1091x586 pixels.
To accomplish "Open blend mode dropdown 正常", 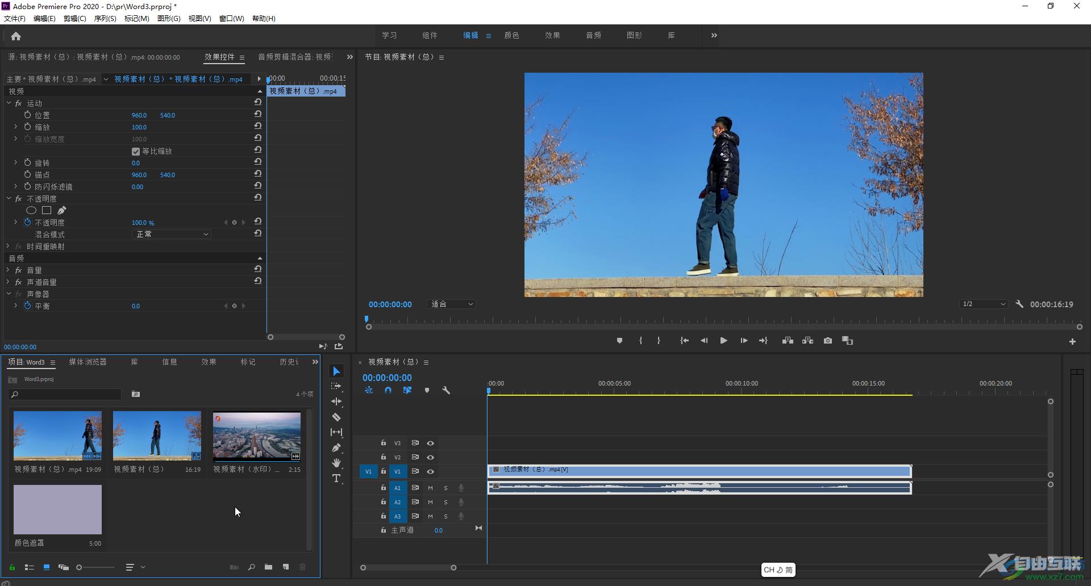I will (x=172, y=234).
